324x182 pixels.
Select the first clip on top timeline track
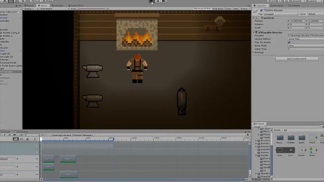coord(49,159)
